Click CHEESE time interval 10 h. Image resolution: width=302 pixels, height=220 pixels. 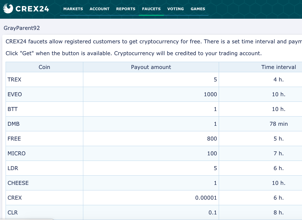[278, 183]
